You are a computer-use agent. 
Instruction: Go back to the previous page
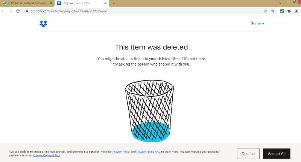pos(4,11)
